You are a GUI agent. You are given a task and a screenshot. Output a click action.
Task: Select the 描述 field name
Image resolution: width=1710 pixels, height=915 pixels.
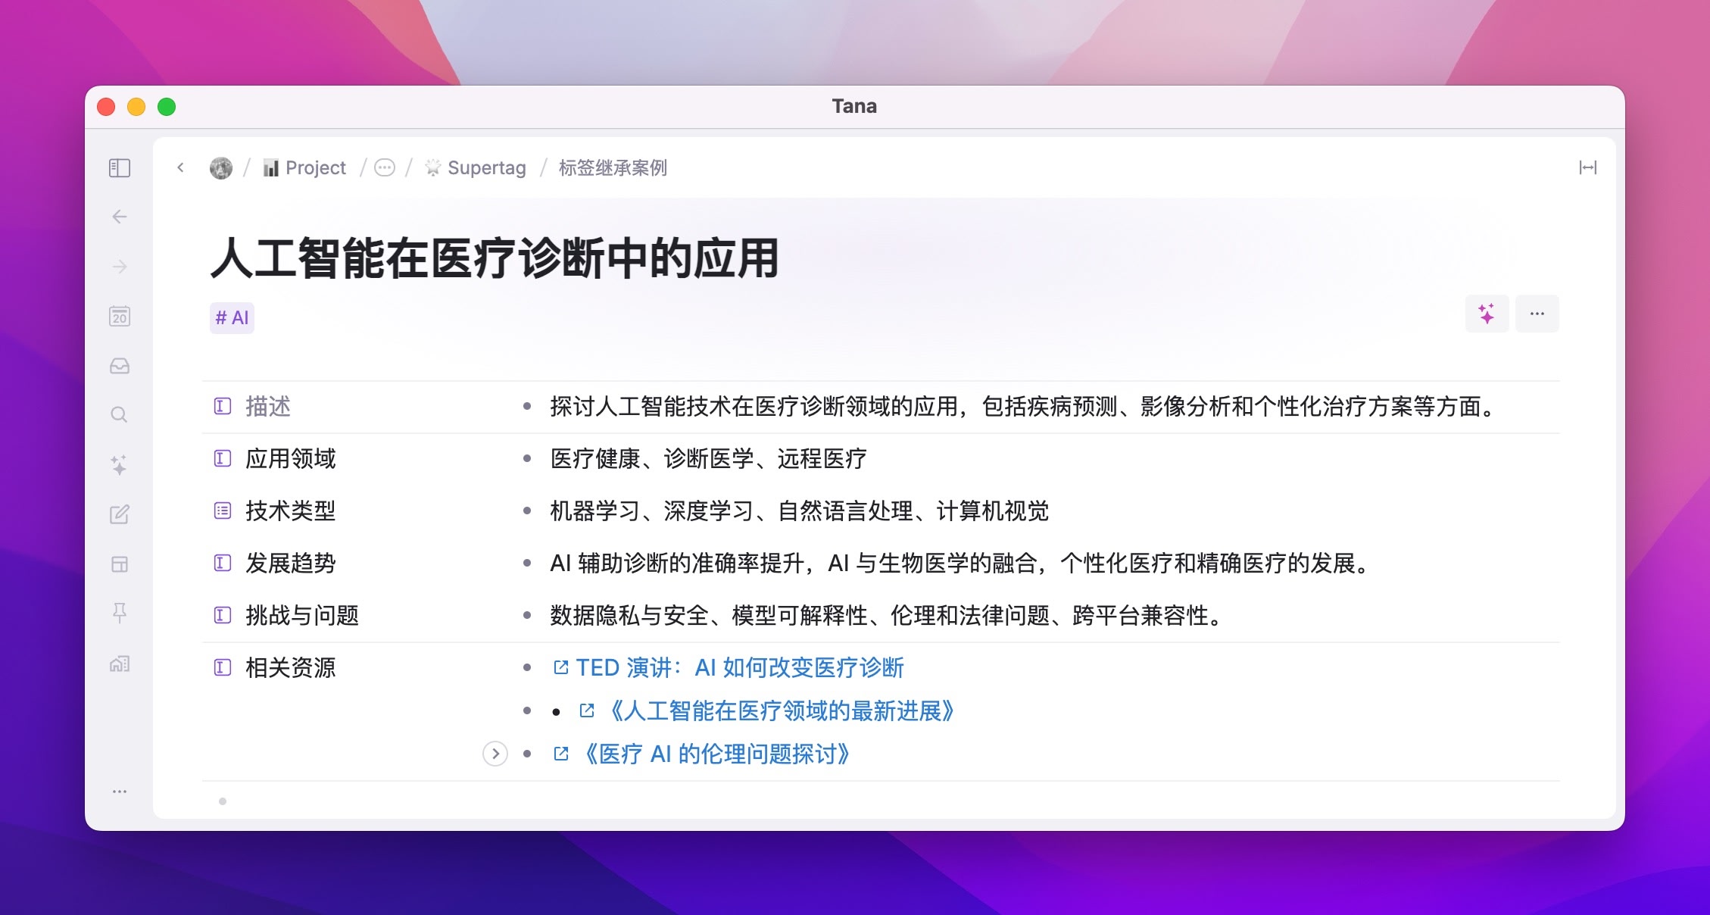pyautogui.click(x=268, y=407)
